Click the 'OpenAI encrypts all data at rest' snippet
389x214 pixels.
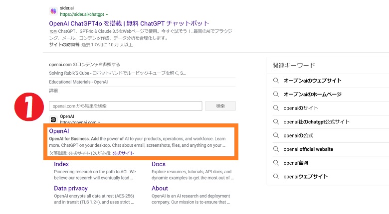coord(94,199)
